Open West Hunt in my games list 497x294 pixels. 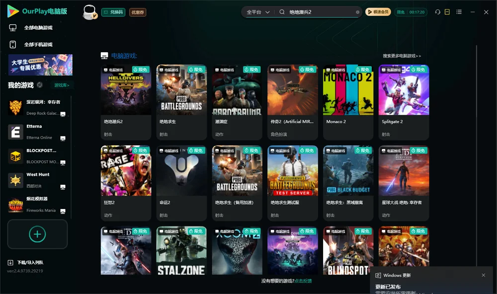[x=37, y=180]
